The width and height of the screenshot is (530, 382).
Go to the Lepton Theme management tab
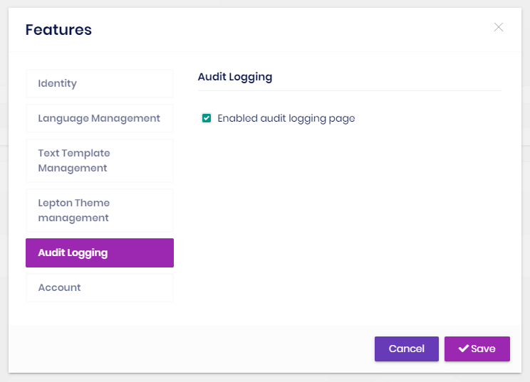tap(99, 211)
